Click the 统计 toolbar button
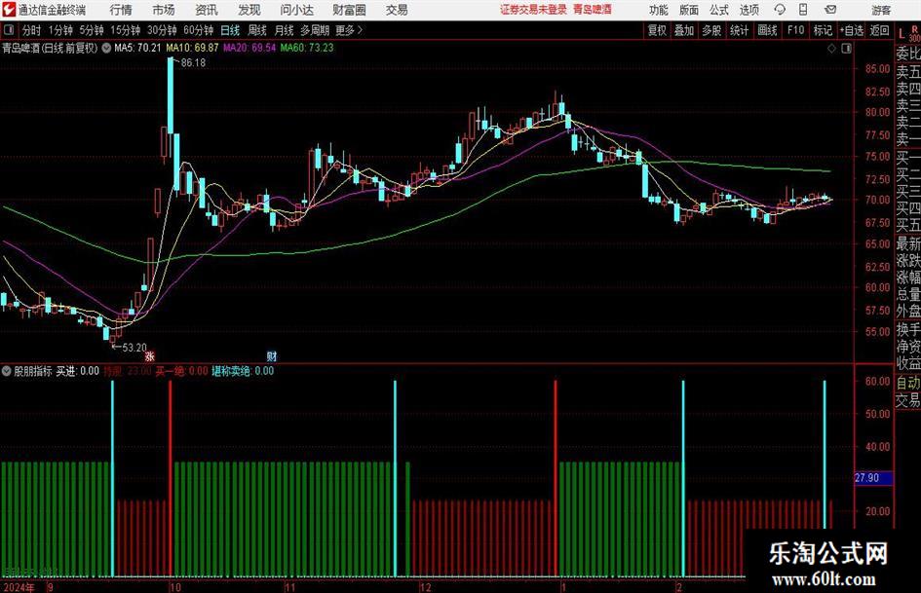This screenshot has height=593, width=921. [739, 30]
